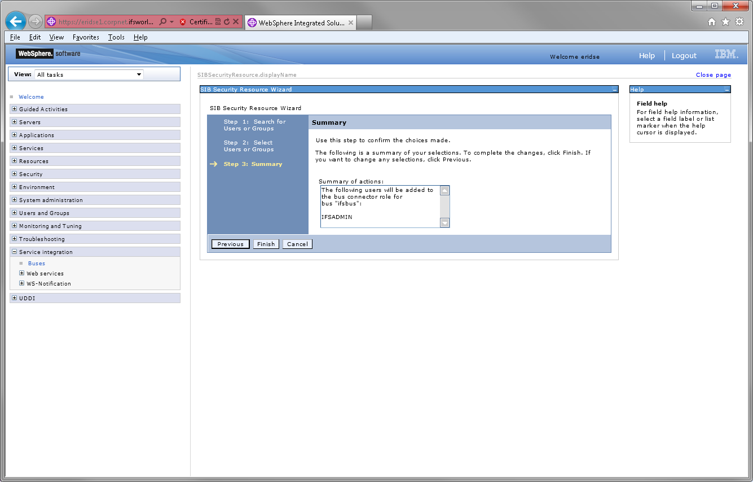Open Internet Explorer settings gear
This screenshot has height=482, width=753.
tap(739, 21)
